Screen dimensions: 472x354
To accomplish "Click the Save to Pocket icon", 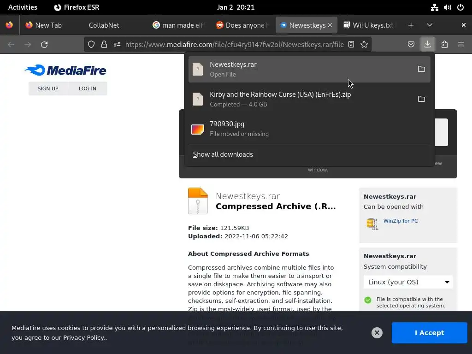I will point(411,44).
